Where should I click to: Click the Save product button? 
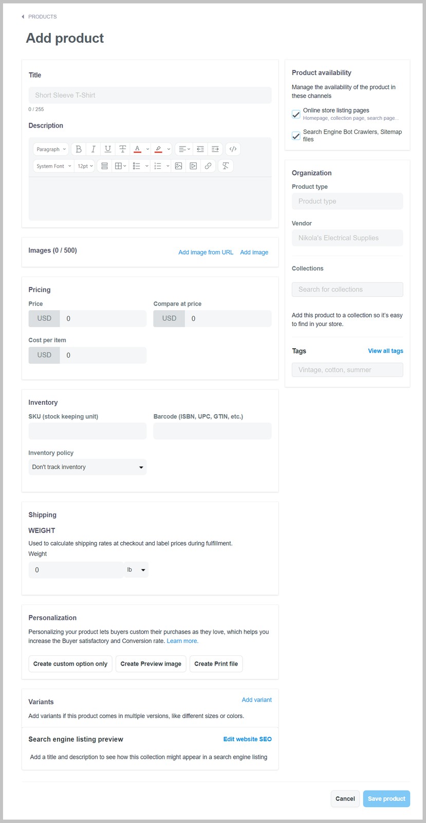point(386,799)
